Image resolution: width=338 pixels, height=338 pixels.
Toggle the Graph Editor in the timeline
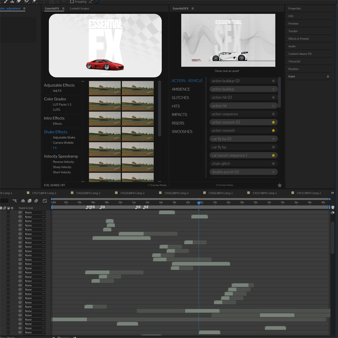(x=45, y=200)
